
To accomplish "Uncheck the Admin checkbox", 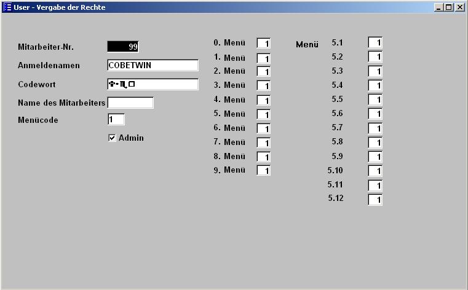I will 112,138.
